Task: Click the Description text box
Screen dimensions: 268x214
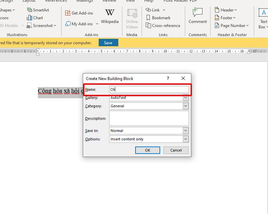Action: (149, 118)
